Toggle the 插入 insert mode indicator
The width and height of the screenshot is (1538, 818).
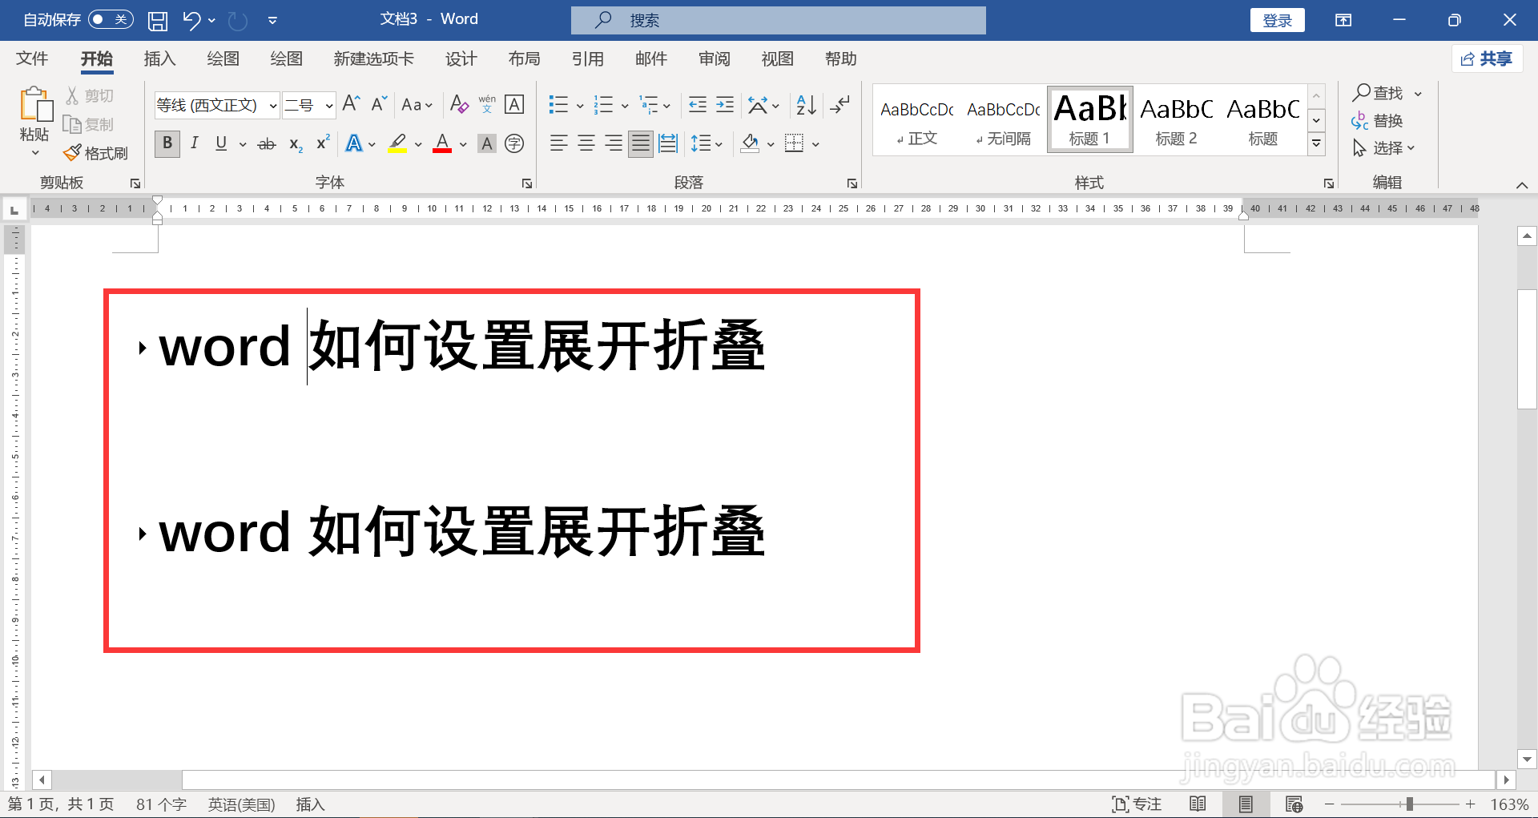click(310, 804)
